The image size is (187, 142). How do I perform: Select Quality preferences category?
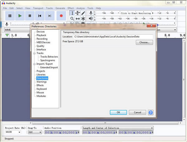click(40, 46)
